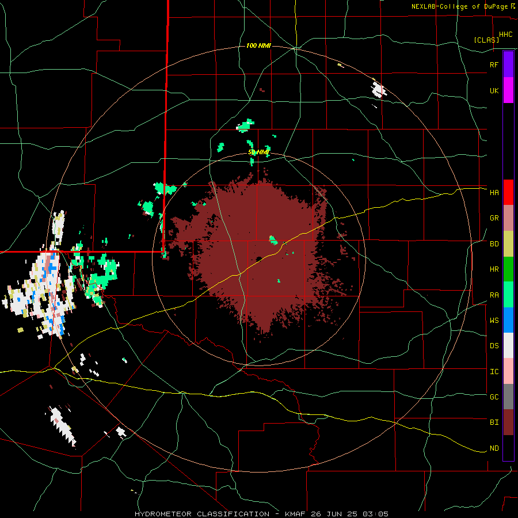
Task: Click the white dry snow echo near 100 NMI ring northeast
Action: [x=379, y=90]
